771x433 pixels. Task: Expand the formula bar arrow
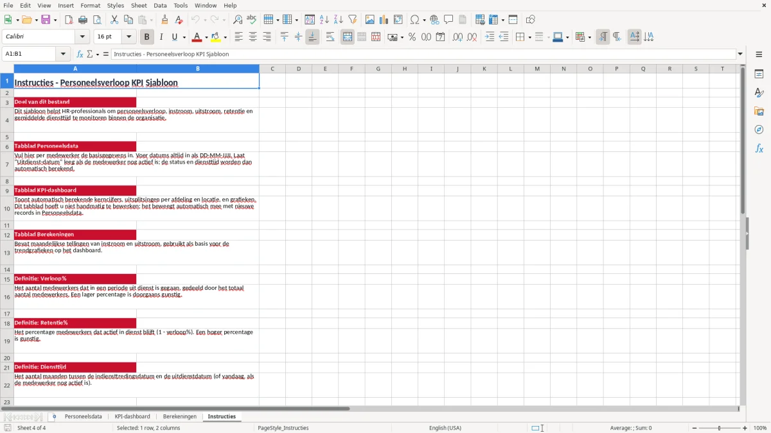pyautogui.click(x=740, y=54)
